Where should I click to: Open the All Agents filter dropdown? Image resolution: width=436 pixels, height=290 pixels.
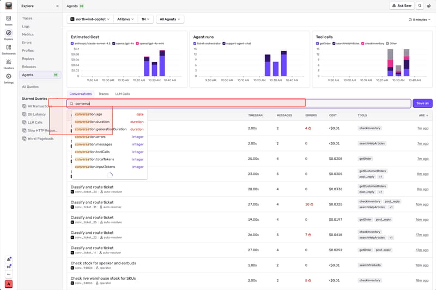click(x=170, y=19)
